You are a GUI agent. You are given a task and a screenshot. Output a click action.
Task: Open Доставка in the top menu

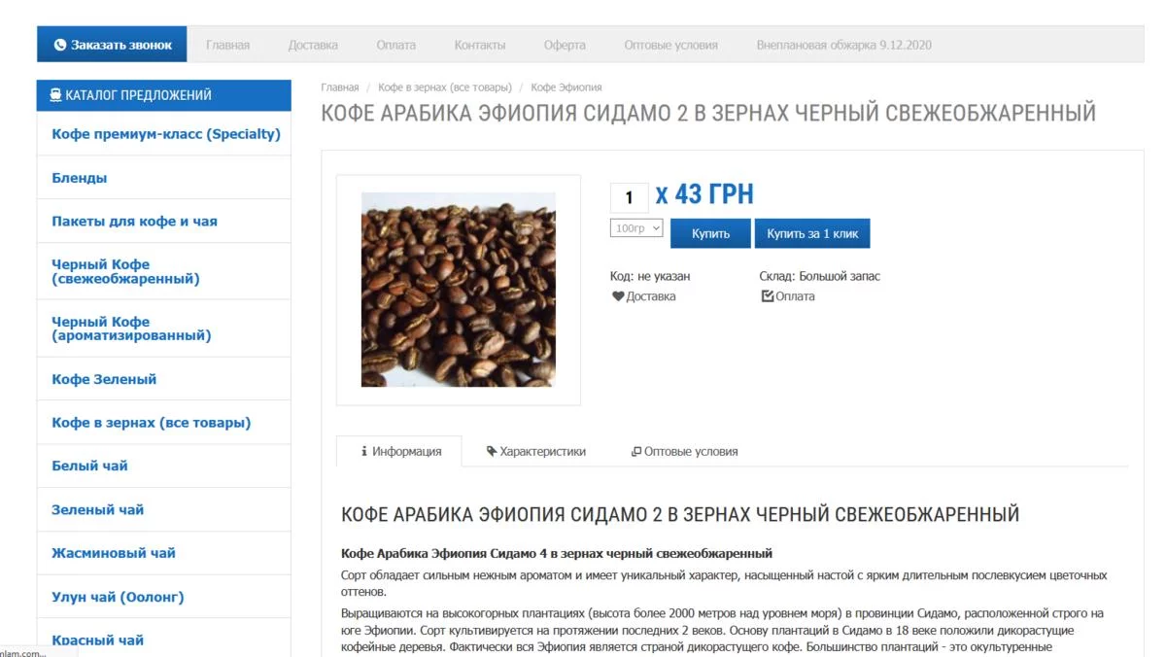pyautogui.click(x=313, y=45)
